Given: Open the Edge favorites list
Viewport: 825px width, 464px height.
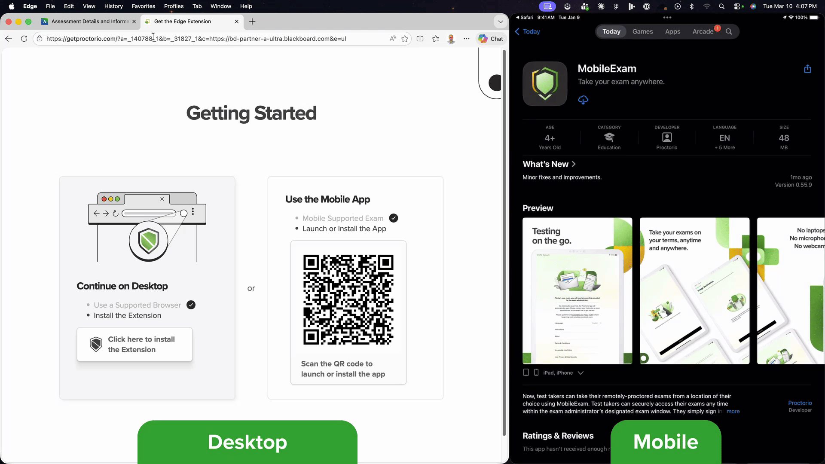Looking at the screenshot, I should 436,39.
